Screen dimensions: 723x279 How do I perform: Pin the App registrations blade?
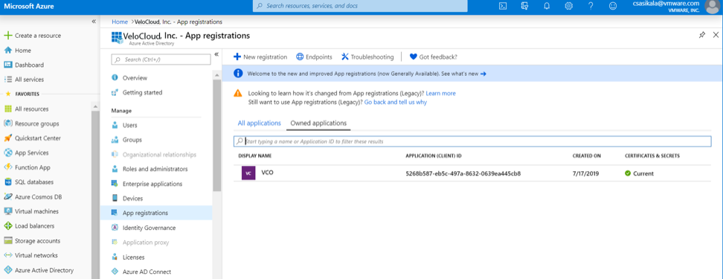coord(701,34)
